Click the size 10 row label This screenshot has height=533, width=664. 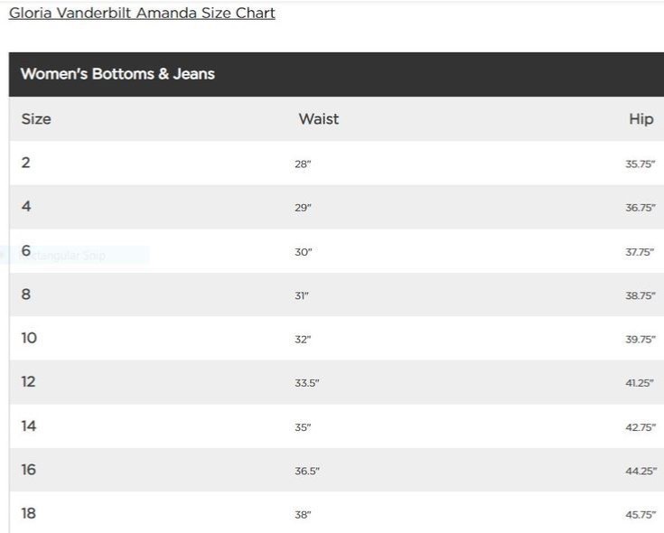click(29, 338)
